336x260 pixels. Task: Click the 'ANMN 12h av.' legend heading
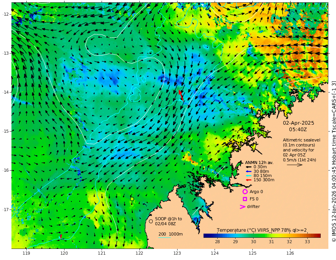click(259, 162)
